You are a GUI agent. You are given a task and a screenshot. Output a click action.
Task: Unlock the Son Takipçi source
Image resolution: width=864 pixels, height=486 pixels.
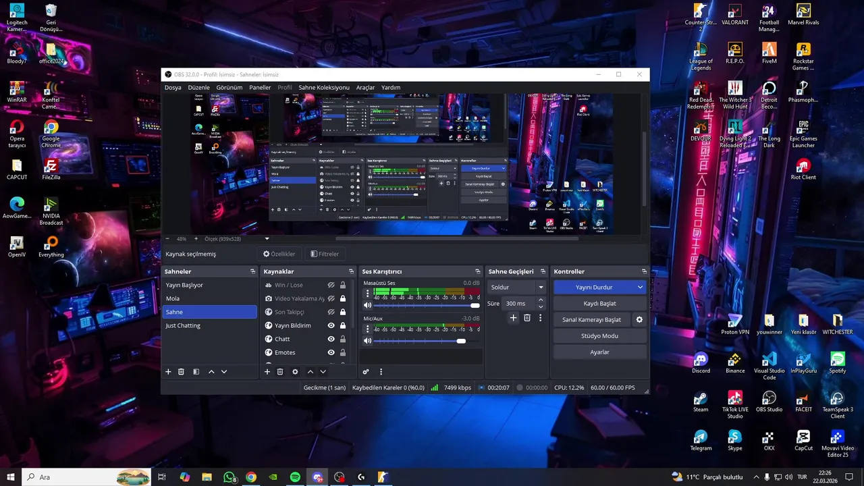pos(343,312)
